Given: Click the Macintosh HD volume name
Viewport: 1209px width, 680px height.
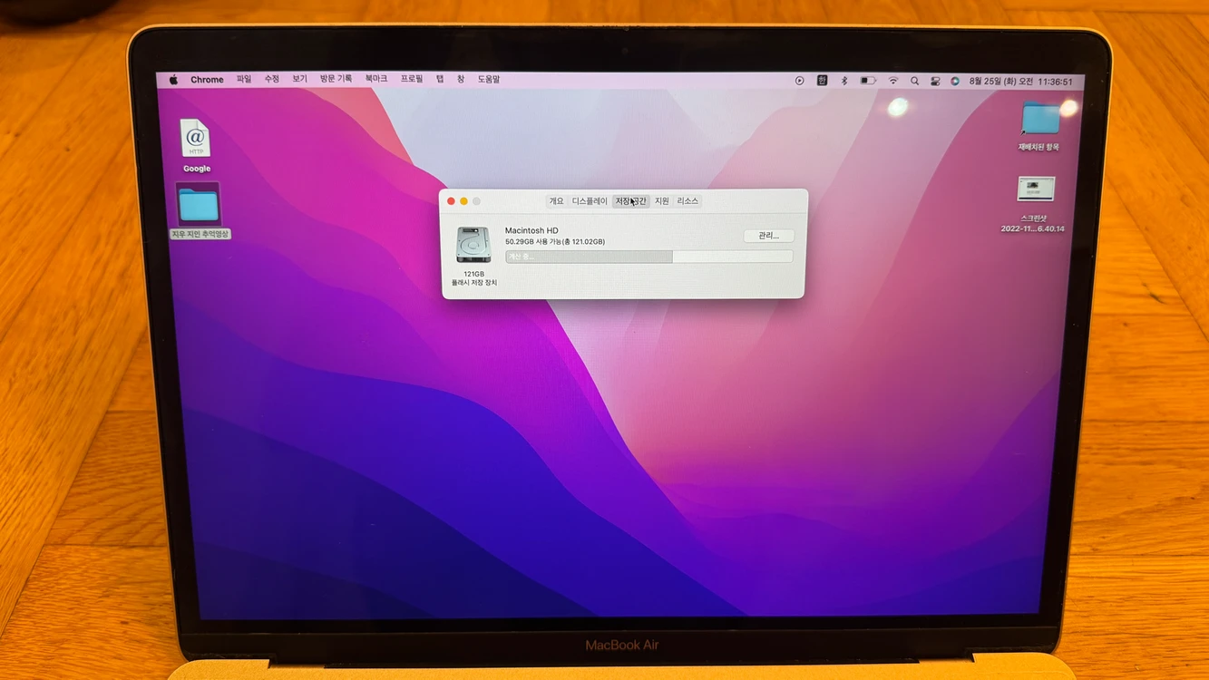Looking at the screenshot, I should [x=531, y=230].
